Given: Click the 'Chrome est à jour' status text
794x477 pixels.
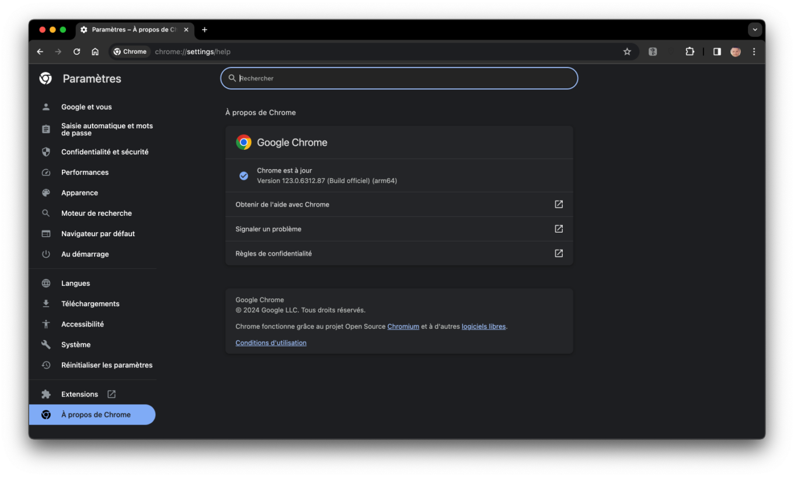Looking at the screenshot, I should coord(284,171).
